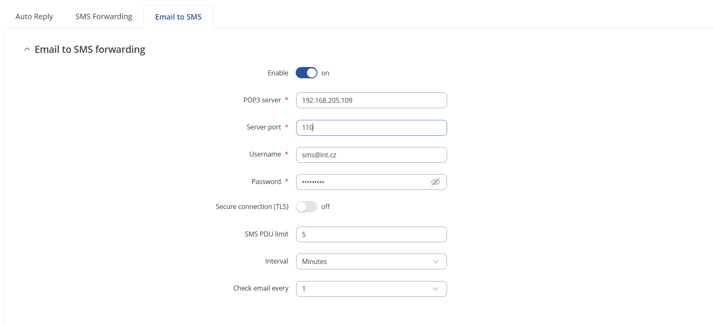Click the Password input field
Screen dimensions: 714x326
[x=371, y=182]
